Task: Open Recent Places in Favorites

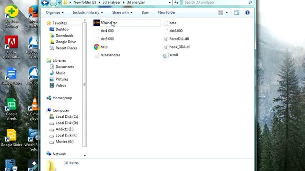Action: [x=66, y=48]
